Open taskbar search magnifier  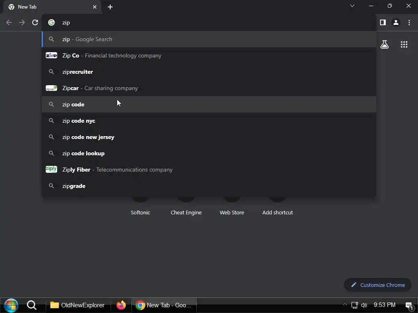pos(31,305)
